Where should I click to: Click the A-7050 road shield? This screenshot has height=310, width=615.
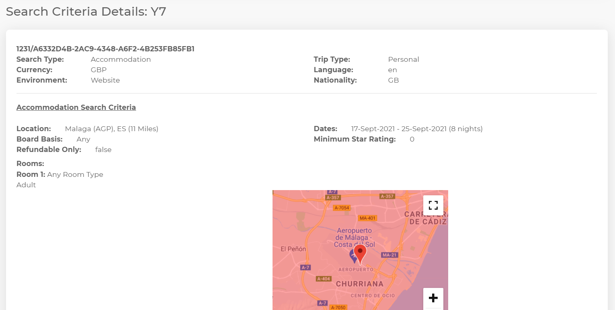[x=338, y=307]
